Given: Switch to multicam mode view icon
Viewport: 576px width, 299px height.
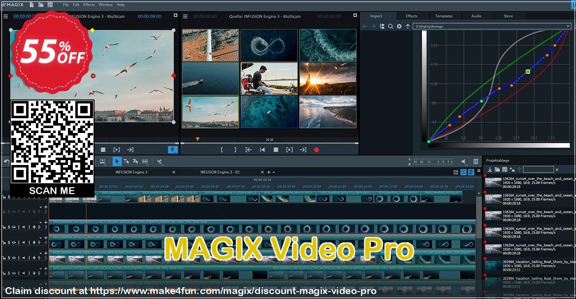Looking at the screenshot, I should 471,172.
